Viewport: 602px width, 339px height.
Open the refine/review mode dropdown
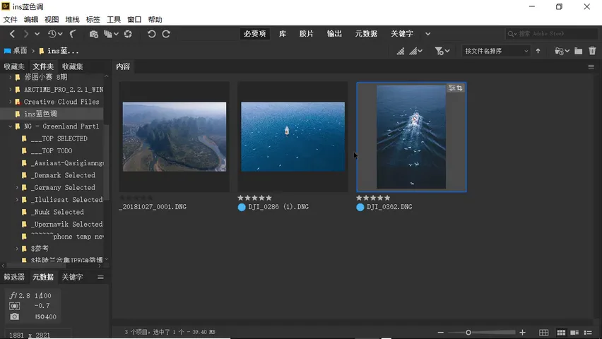coord(111,34)
